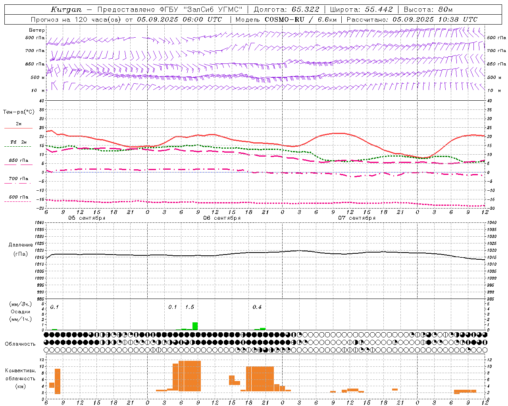Screen dimensions: 508x406
Task: Click the '(мм/3ч.)' precipitation unit label
Action: click(x=21, y=304)
